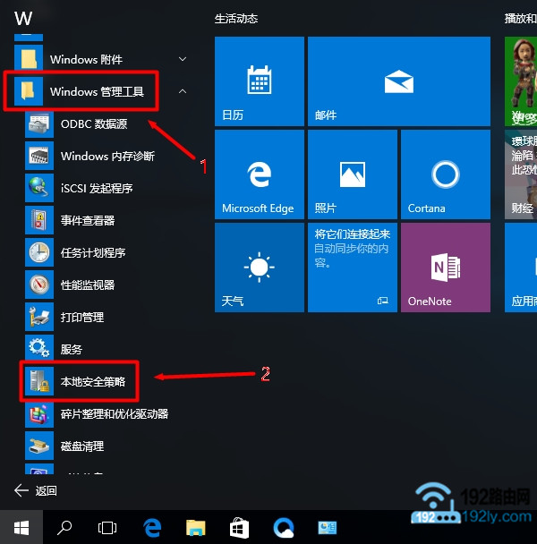Open 性能监视器 gauge icon
This screenshot has width=537, height=544.
coord(39,285)
